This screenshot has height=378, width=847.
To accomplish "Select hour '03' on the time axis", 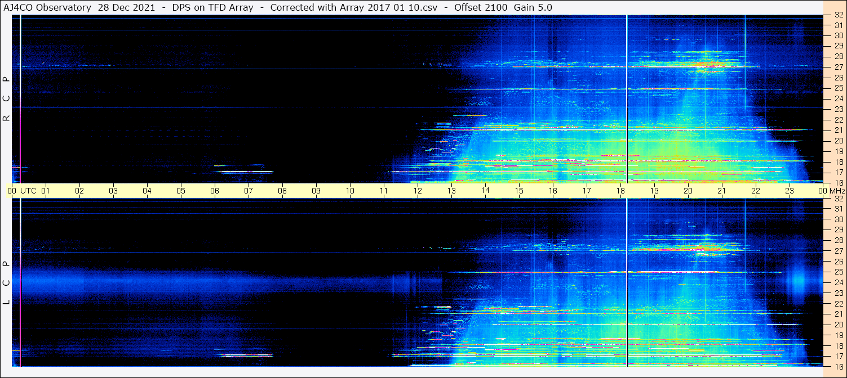I will tap(113, 191).
